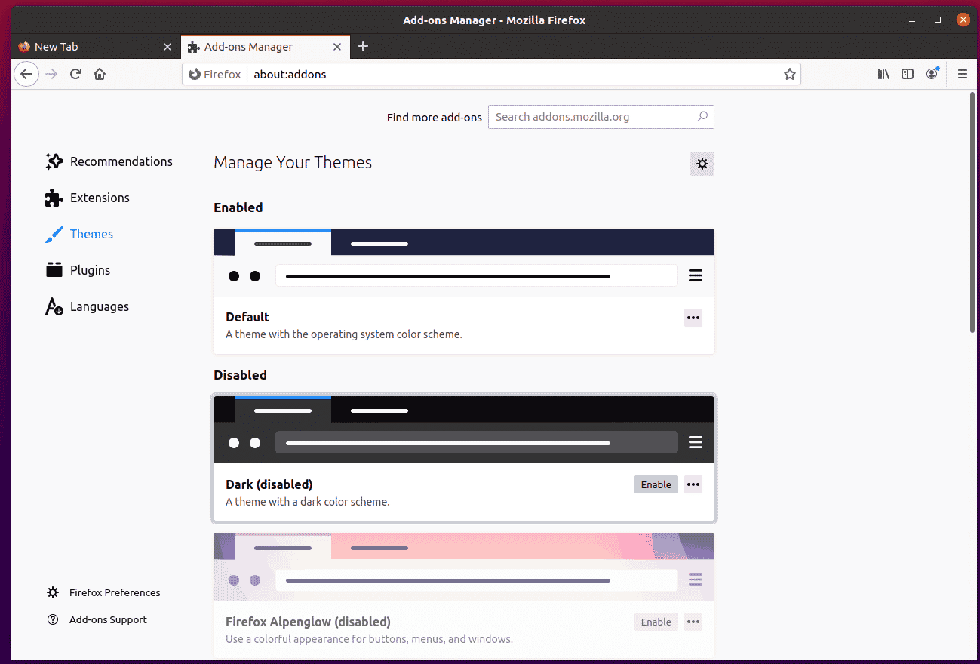Screen dimensions: 980x664
Task: Click 'A theme with the operating system color scheme.'
Action: click(344, 334)
